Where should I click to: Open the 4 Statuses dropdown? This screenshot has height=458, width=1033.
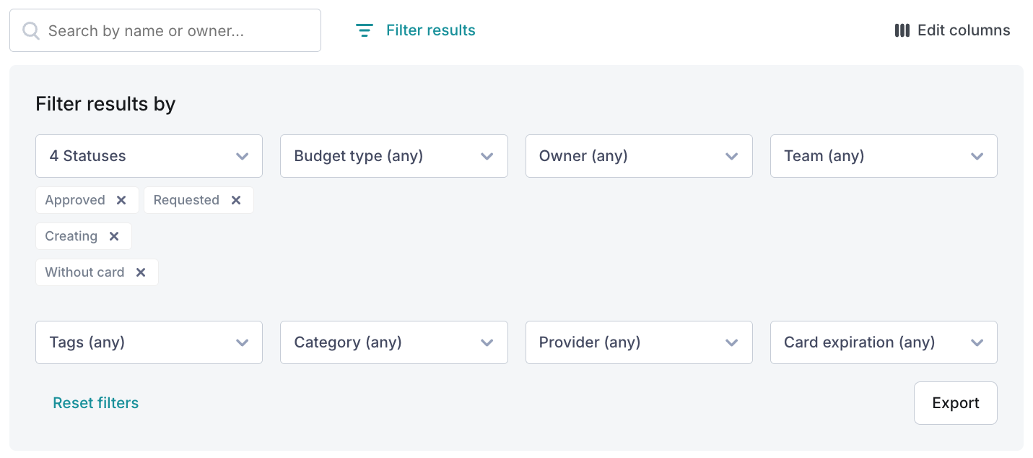coord(149,156)
